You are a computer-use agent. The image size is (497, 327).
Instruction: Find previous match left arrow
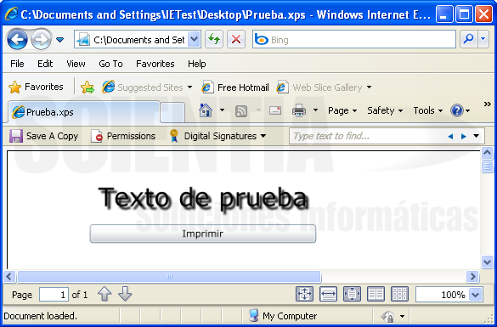click(450, 137)
